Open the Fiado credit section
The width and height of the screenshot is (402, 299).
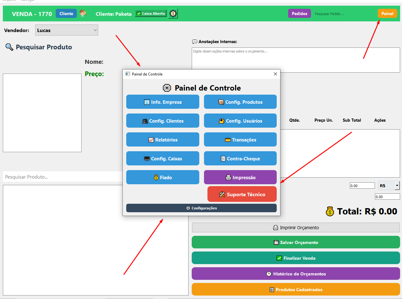click(162, 177)
